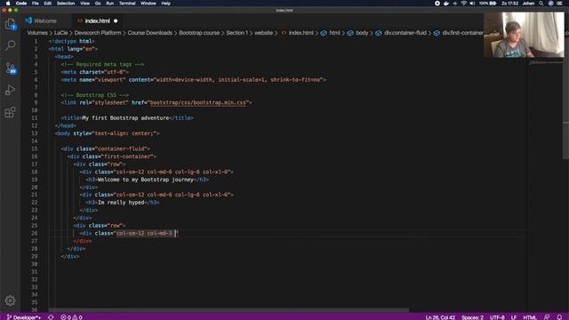Open the Manage gear settings icon
This screenshot has height=320, width=569.
pyautogui.click(x=10, y=300)
